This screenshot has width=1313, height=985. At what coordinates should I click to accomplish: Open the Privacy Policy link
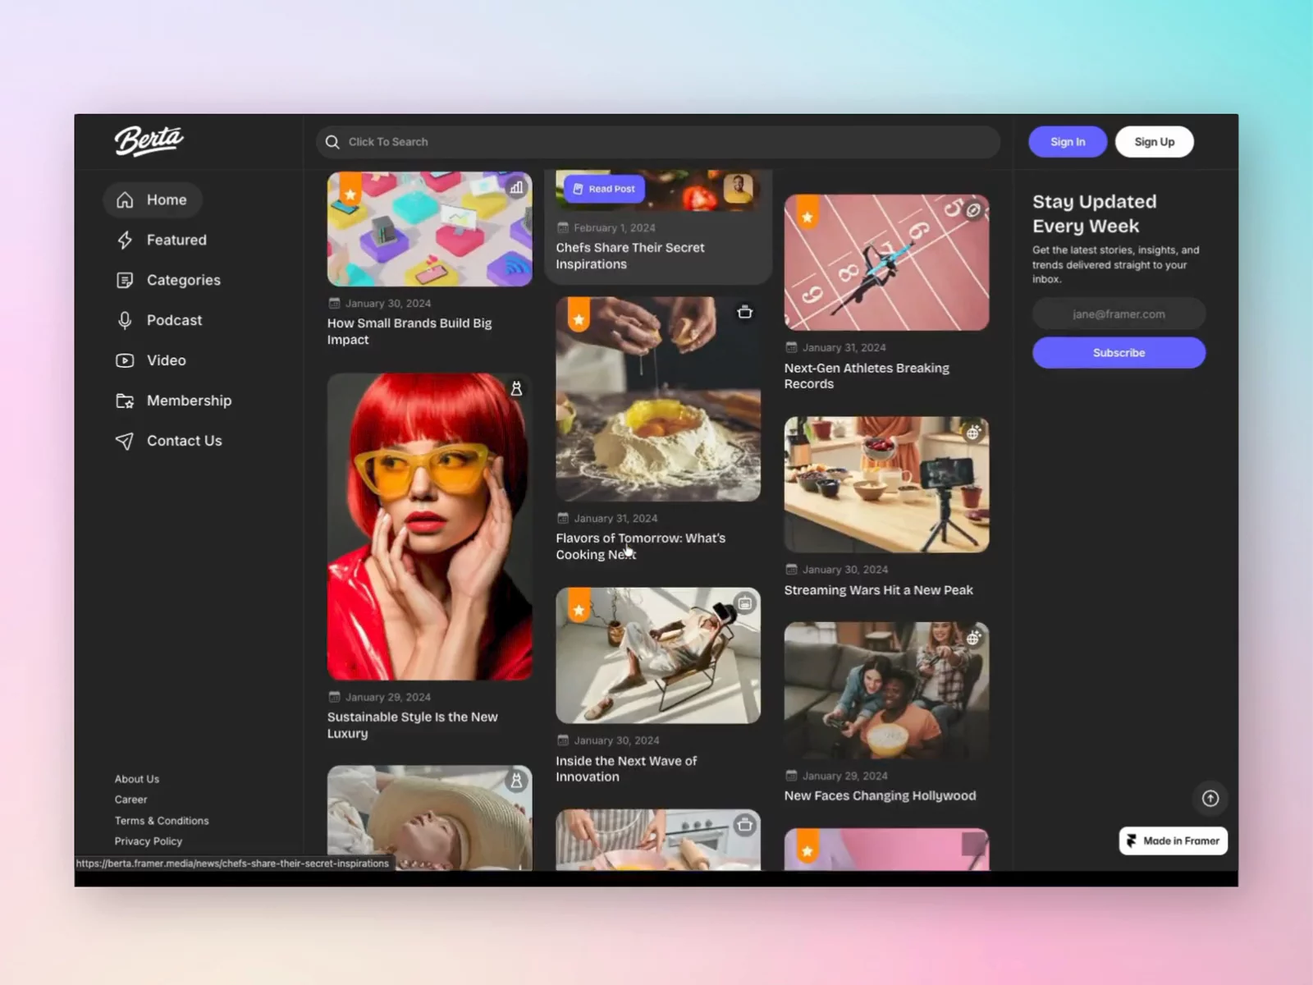point(149,841)
